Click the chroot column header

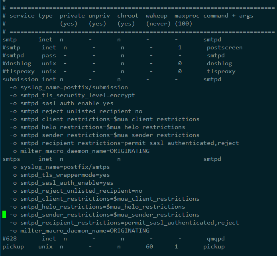coord(128,16)
